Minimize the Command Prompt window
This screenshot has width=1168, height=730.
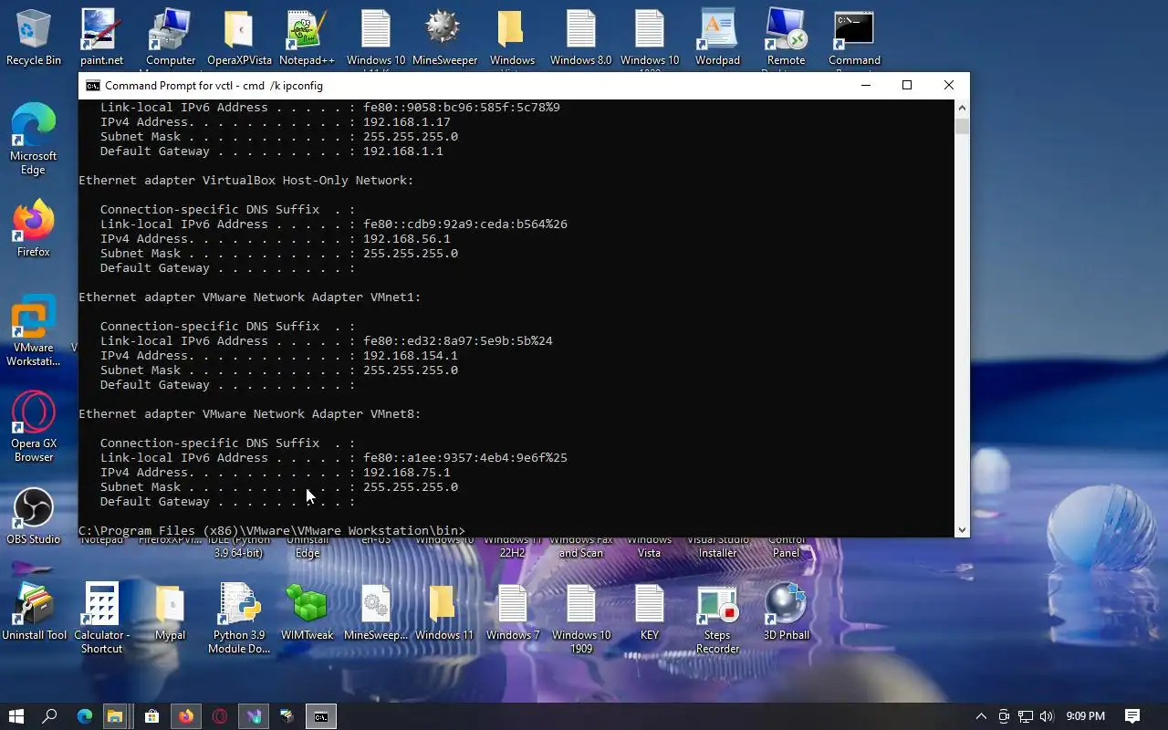click(865, 85)
